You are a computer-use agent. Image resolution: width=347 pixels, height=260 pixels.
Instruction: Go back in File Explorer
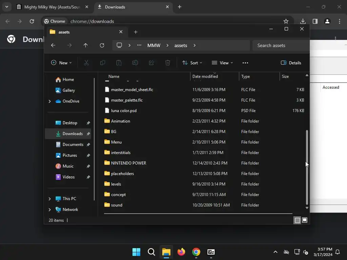[53, 45]
